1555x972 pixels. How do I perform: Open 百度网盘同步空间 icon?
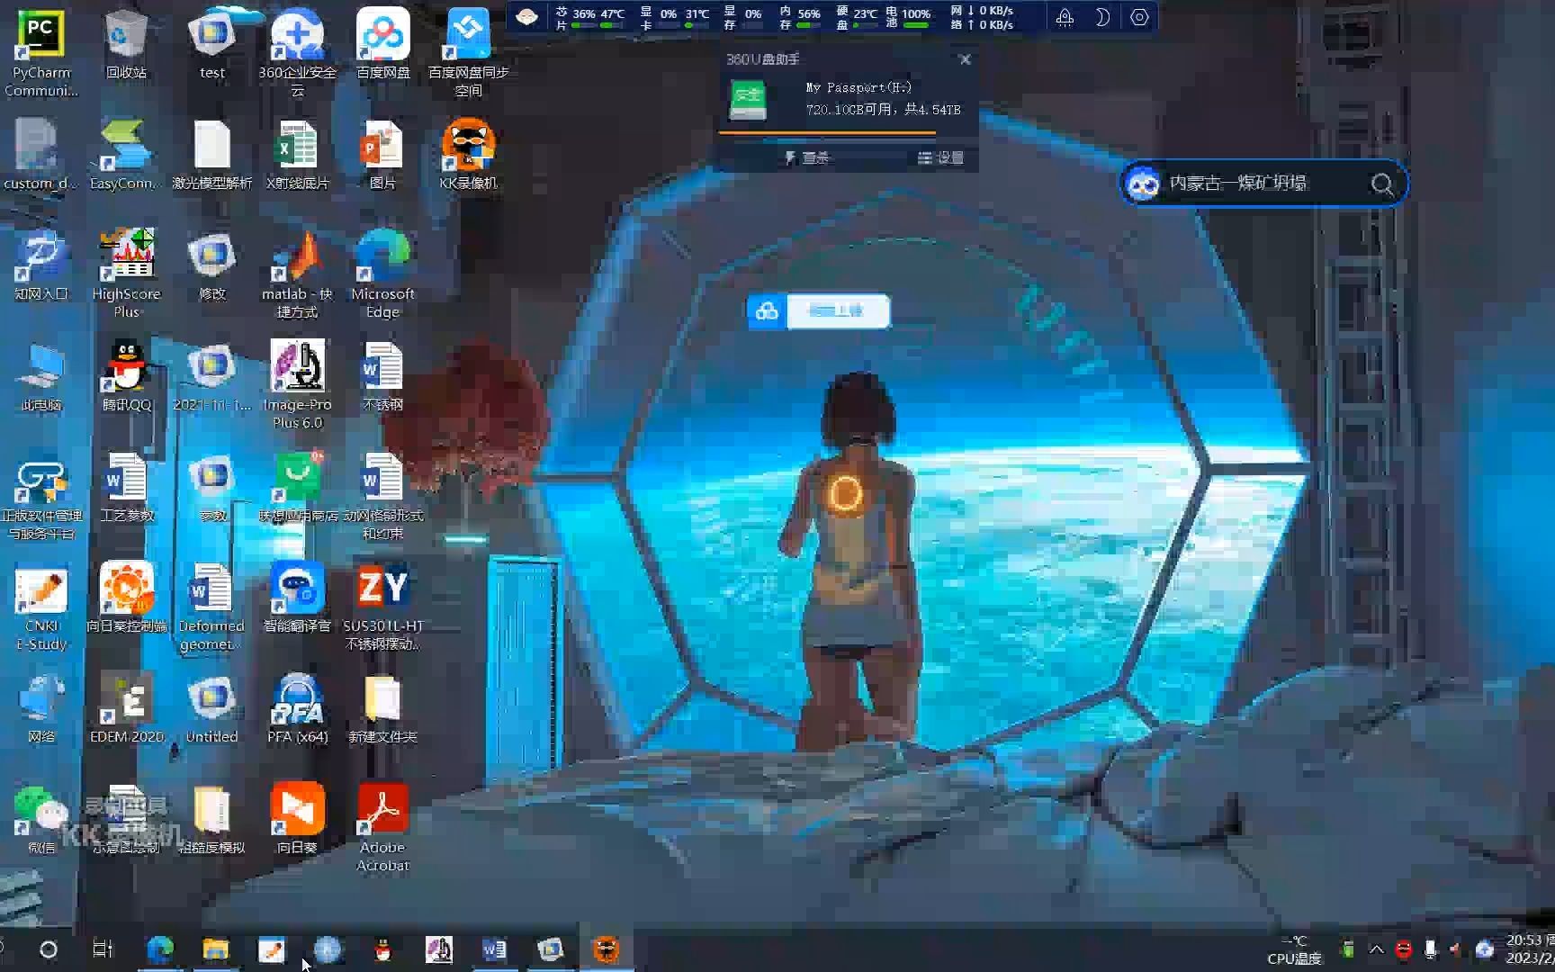(468, 52)
